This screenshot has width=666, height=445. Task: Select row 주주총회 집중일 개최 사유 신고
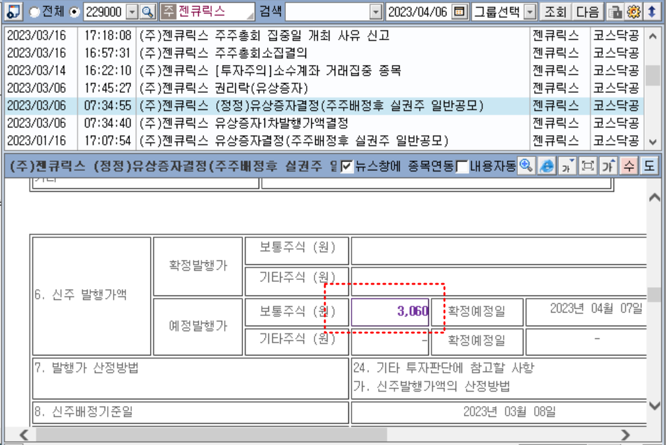(324, 35)
